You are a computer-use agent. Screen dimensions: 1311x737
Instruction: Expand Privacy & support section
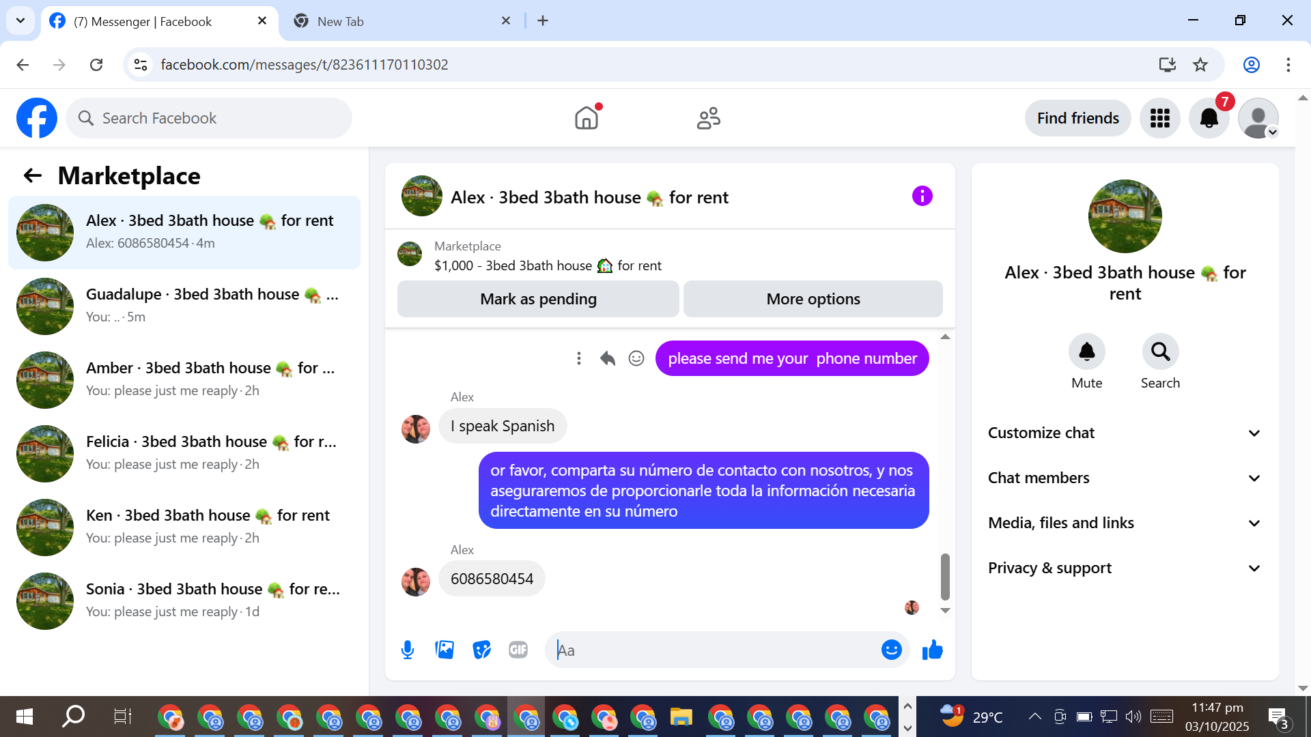pos(1125,568)
